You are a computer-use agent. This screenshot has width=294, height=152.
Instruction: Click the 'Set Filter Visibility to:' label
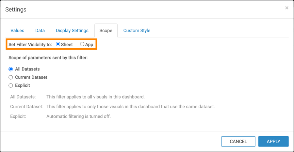point(30,44)
